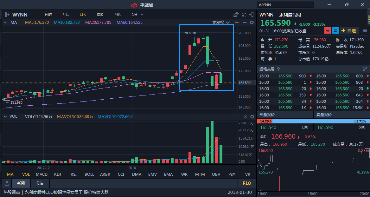370x197 pixels.
Task: Toggle fullscreen chart view
Action: 244,15
